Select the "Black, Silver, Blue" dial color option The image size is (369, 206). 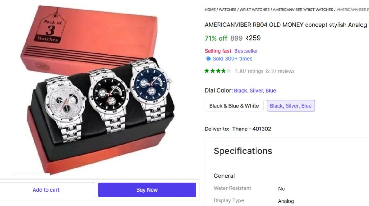click(291, 105)
